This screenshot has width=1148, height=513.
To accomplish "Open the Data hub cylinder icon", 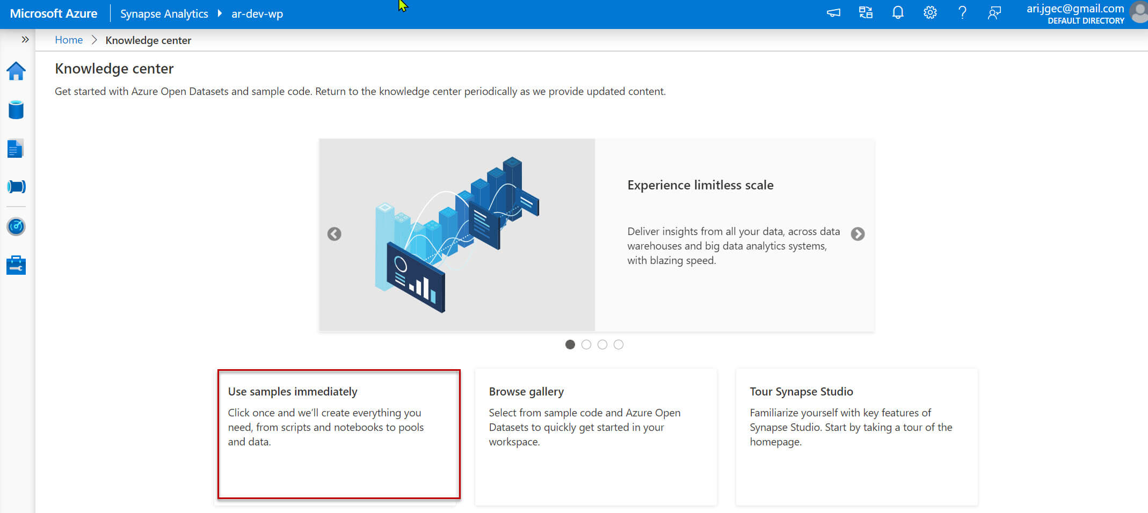I will tap(16, 110).
